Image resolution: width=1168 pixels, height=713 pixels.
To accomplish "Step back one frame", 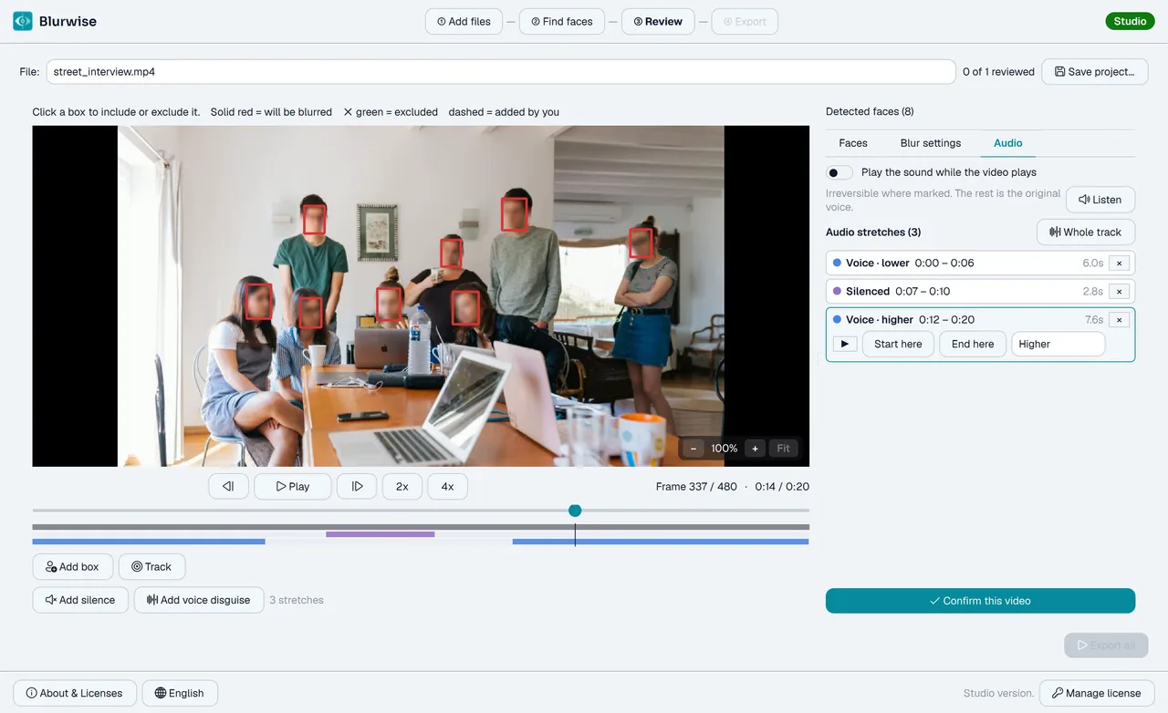I will pos(228,486).
